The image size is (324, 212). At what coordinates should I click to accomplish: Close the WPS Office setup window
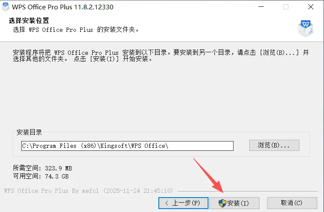[x=310, y=7]
